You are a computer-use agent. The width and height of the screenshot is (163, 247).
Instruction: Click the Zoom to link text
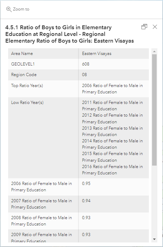pos(21,9)
